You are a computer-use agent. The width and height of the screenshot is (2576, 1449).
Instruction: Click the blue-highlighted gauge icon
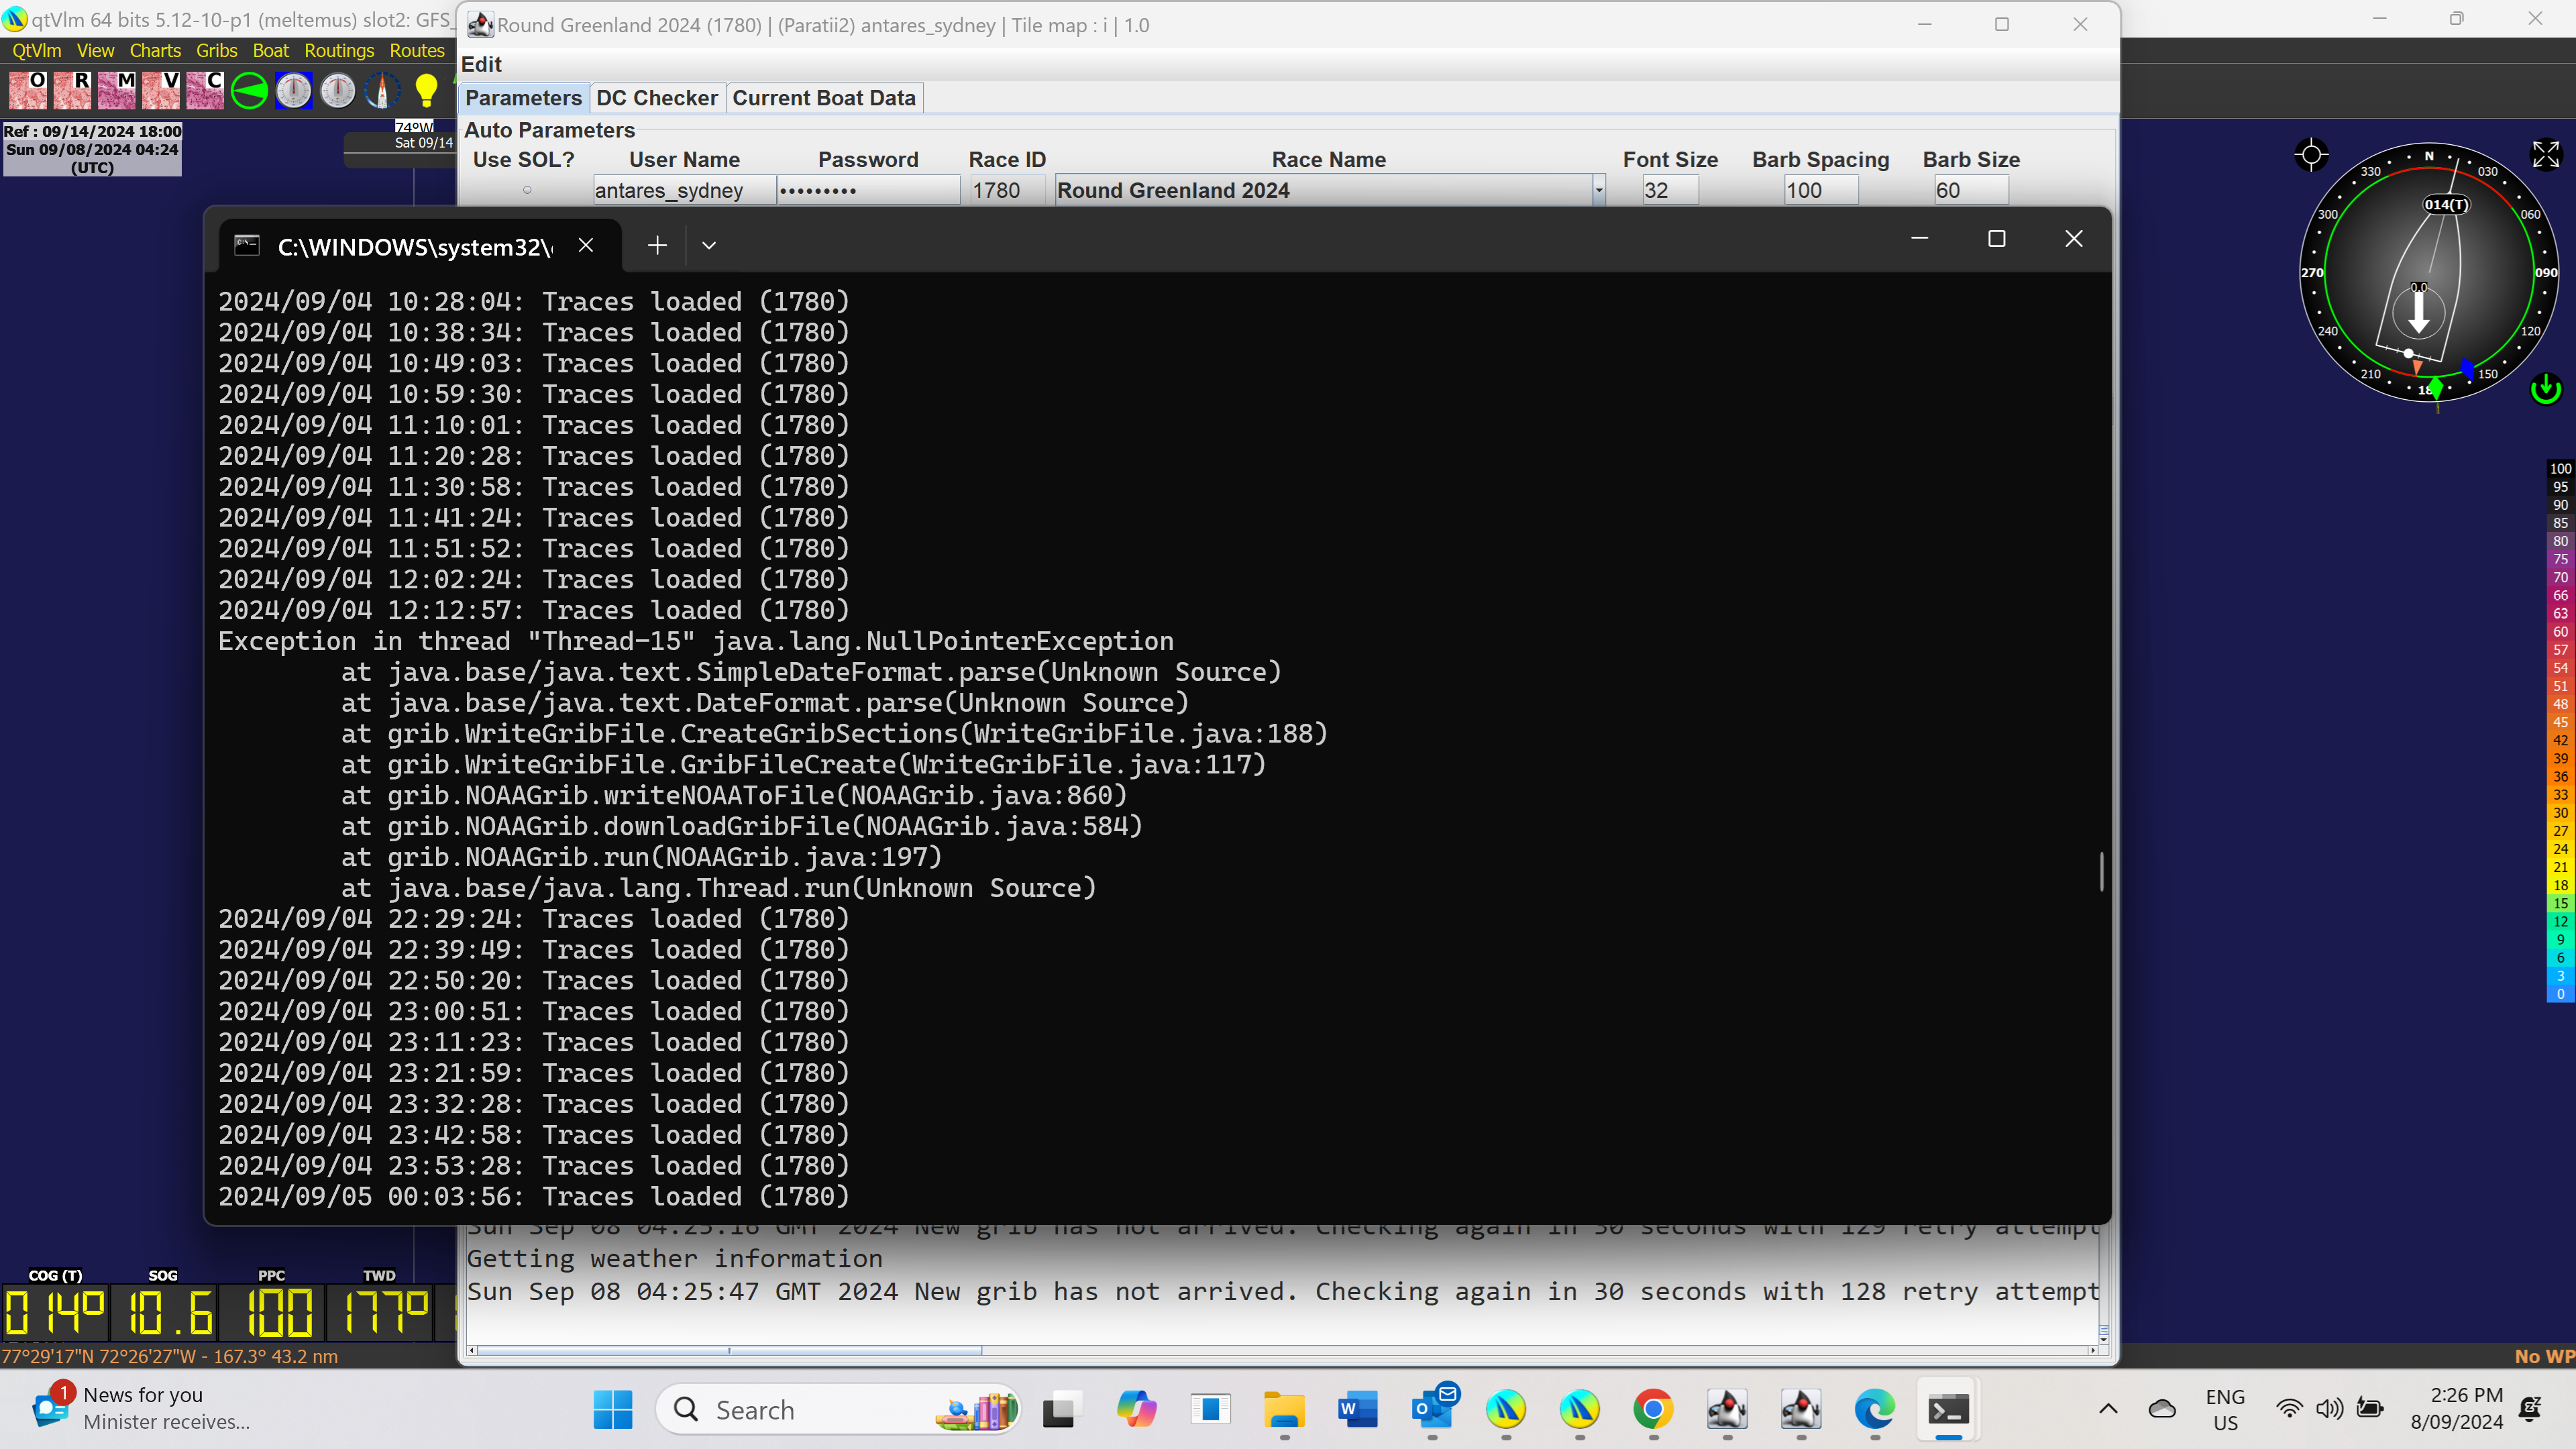pos(294,91)
